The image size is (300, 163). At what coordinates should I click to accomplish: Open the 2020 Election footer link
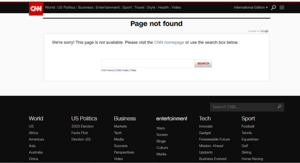[82, 126]
